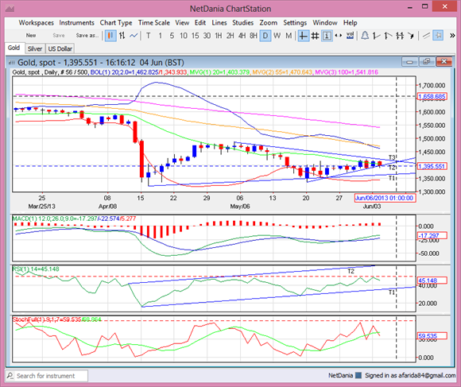Select the Monthly (M) time scale
This screenshot has width=461, height=387.
289,36
